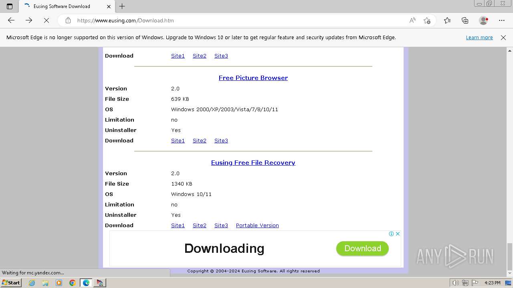Viewport: 513px width, 288px height.
Task: Open the Learn more link
Action: [479, 37]
